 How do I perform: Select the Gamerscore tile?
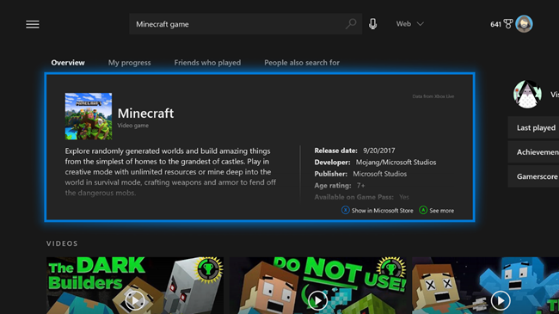(x=533, y=176)
